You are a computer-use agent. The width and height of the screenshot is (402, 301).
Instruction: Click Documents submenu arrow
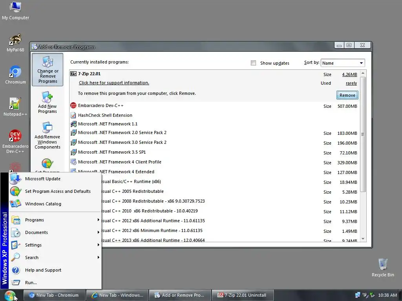pyautogui.click(x=98, y=232)
